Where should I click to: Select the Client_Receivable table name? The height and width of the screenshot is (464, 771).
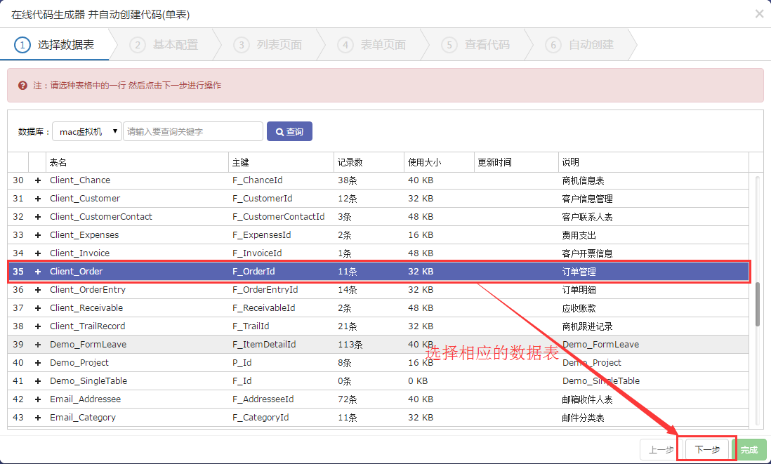pos(86,308)
